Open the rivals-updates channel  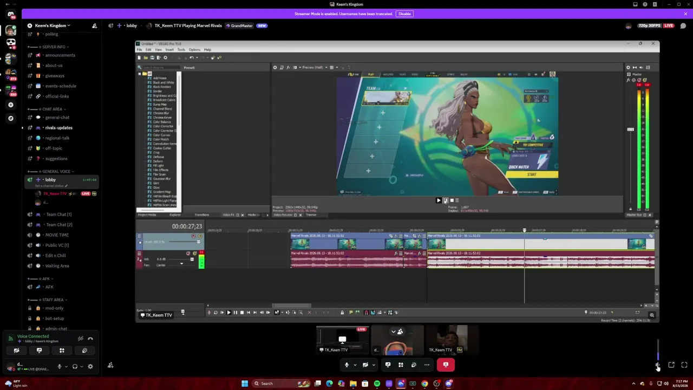61,128
